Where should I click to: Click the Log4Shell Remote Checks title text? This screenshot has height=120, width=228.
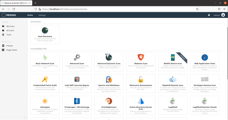(205, 107)
